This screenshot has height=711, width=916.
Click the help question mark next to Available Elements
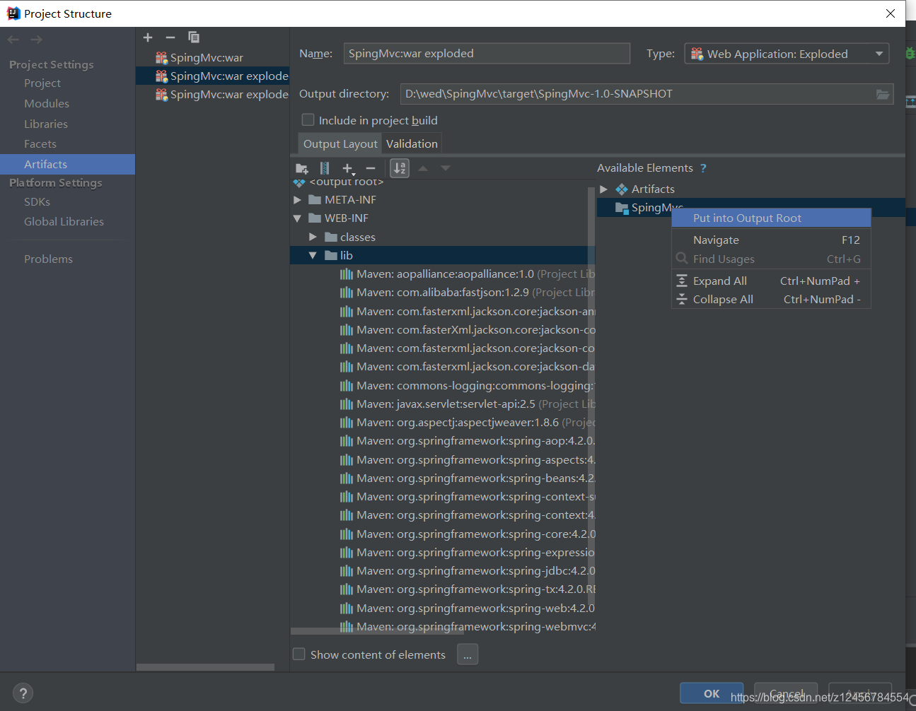point(702,168)
